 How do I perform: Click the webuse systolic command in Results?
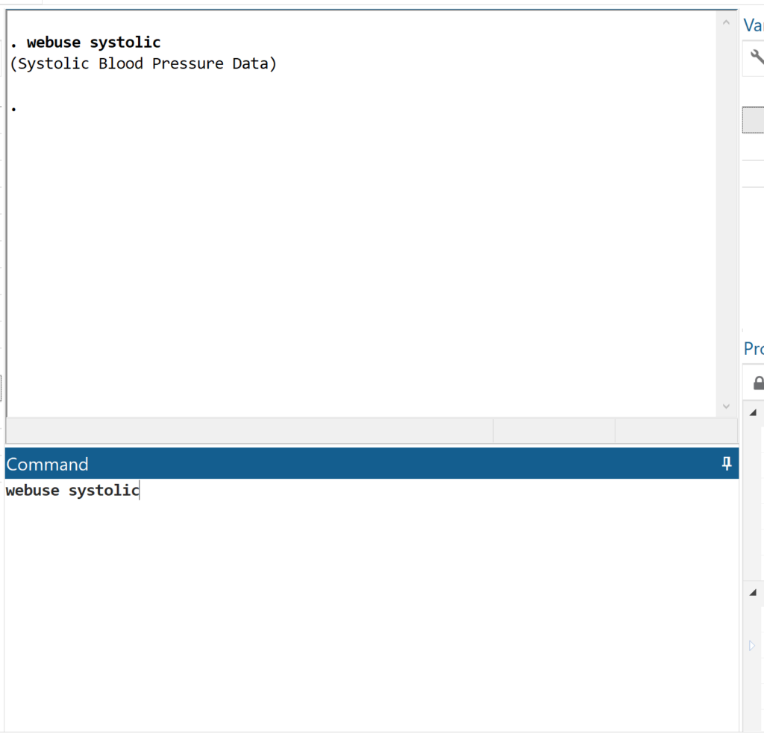[86, 42]
